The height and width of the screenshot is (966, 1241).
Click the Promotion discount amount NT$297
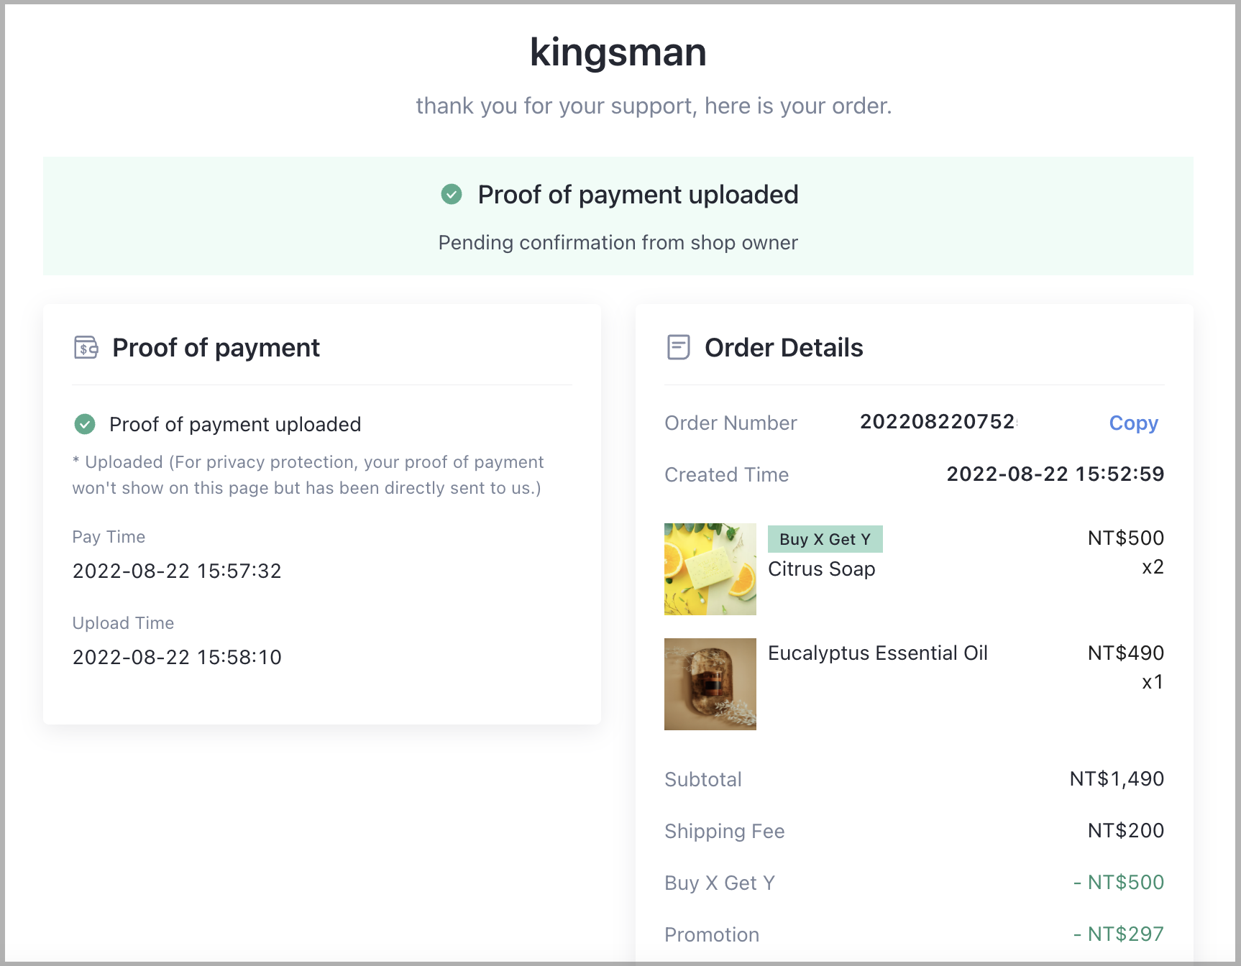coord(1119,934)
